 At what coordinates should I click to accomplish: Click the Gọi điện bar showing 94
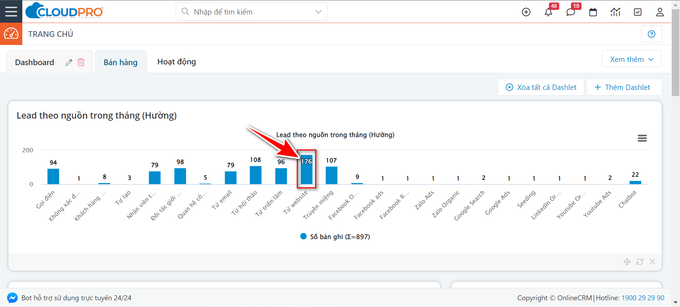pos(53,176)
